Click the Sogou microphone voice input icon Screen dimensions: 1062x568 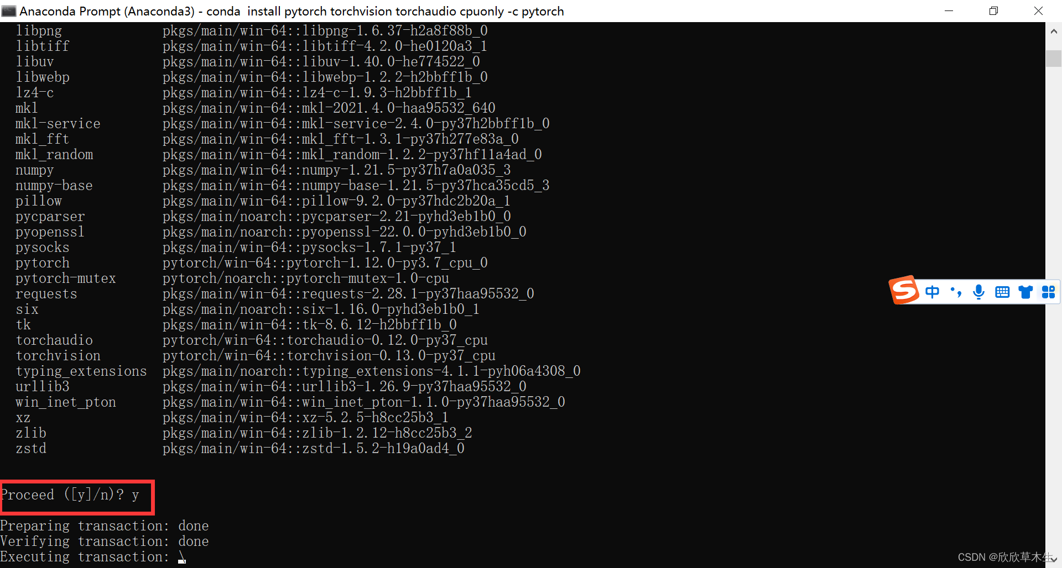point(978,292)
